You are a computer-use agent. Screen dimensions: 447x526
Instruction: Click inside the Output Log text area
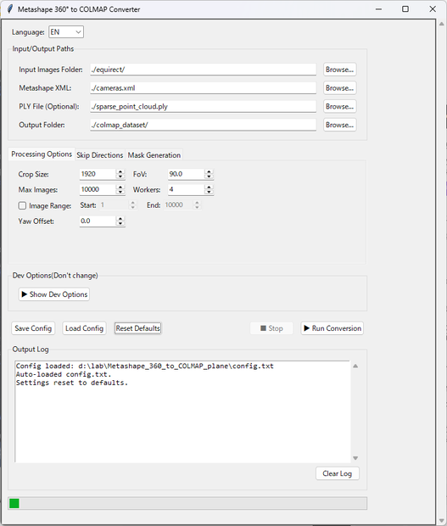[x=182, y=411]
